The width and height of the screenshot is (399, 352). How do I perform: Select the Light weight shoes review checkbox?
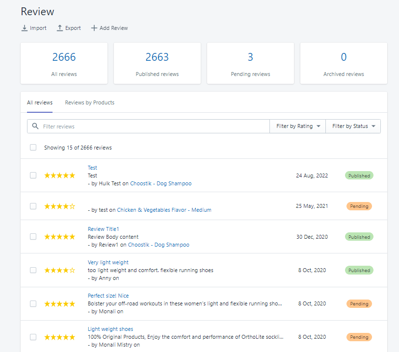click(x=33, y=337)
